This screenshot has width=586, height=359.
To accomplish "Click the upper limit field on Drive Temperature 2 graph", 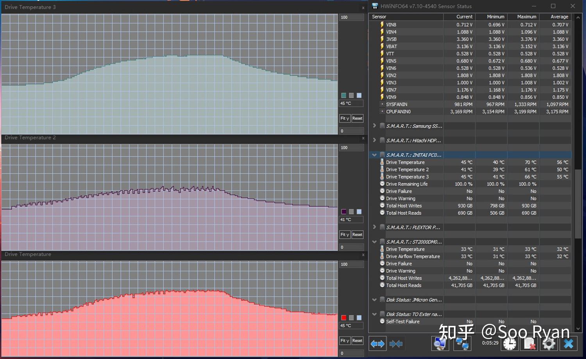I will point(351,148).
